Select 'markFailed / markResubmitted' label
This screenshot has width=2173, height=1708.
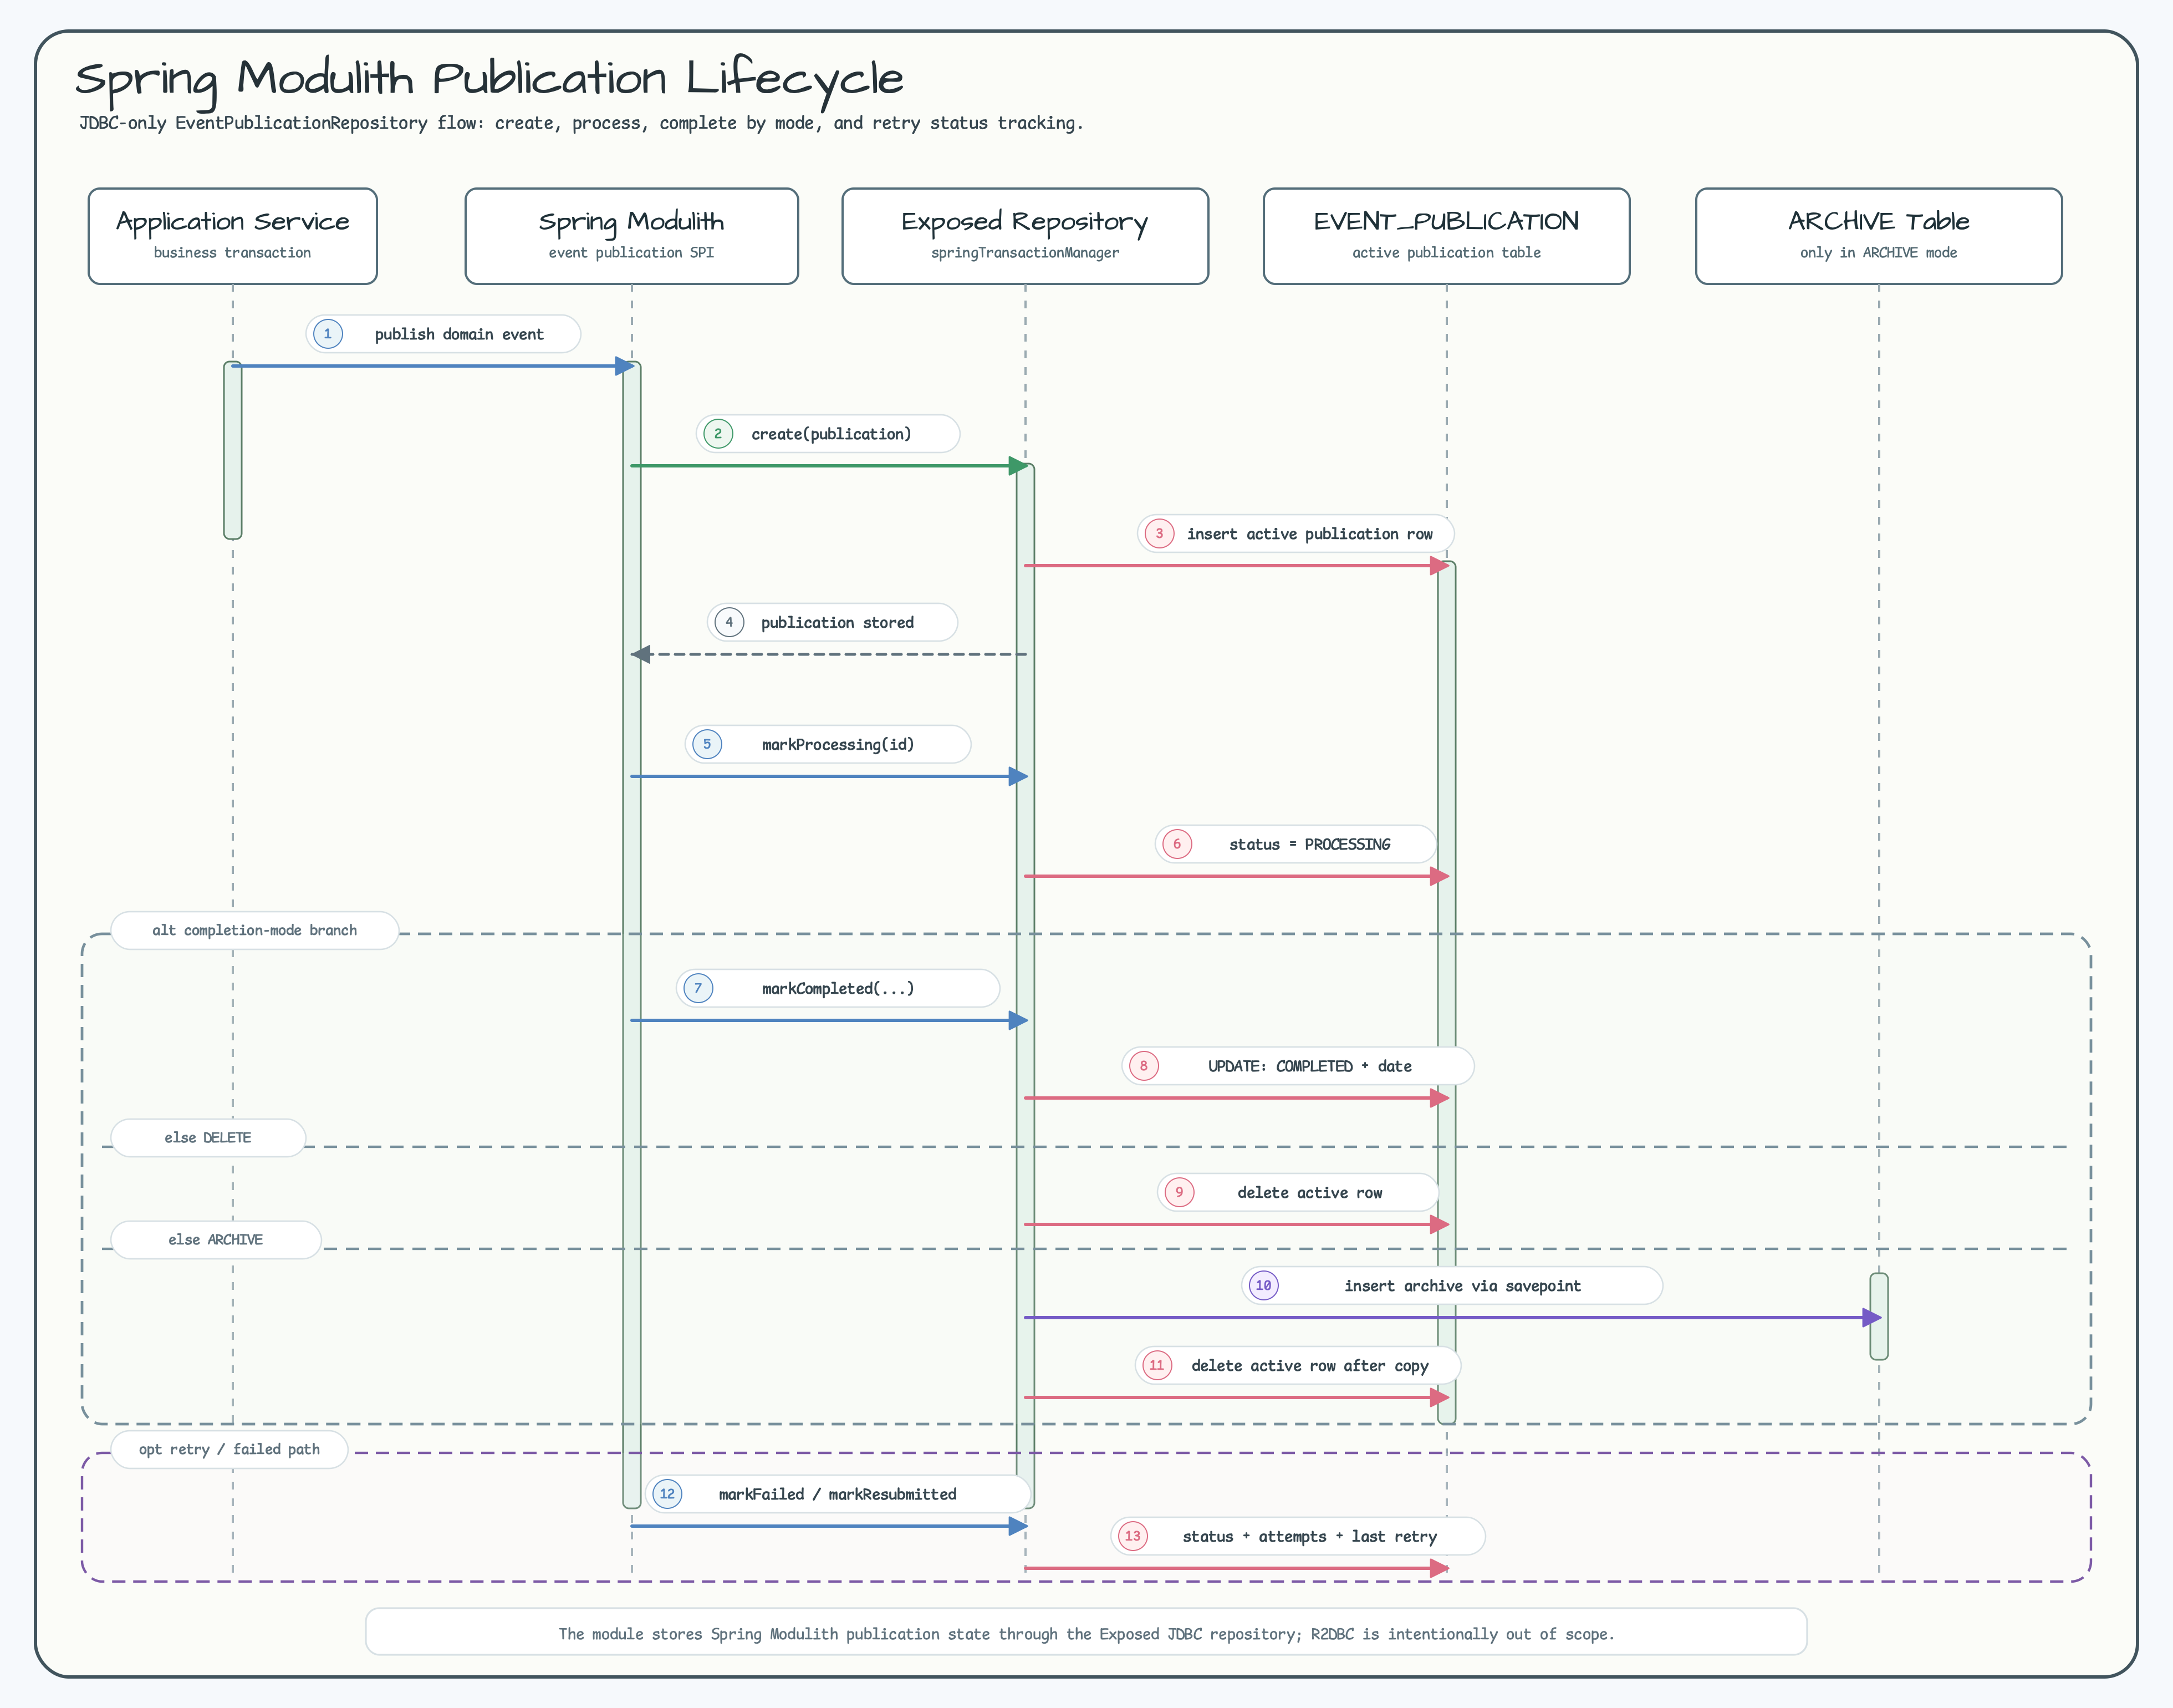[838, 1494]
